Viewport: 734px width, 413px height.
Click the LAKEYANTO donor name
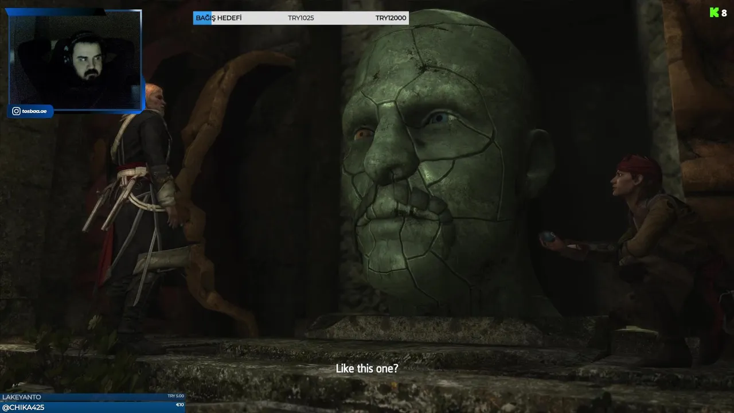click(x=22, y=397)
